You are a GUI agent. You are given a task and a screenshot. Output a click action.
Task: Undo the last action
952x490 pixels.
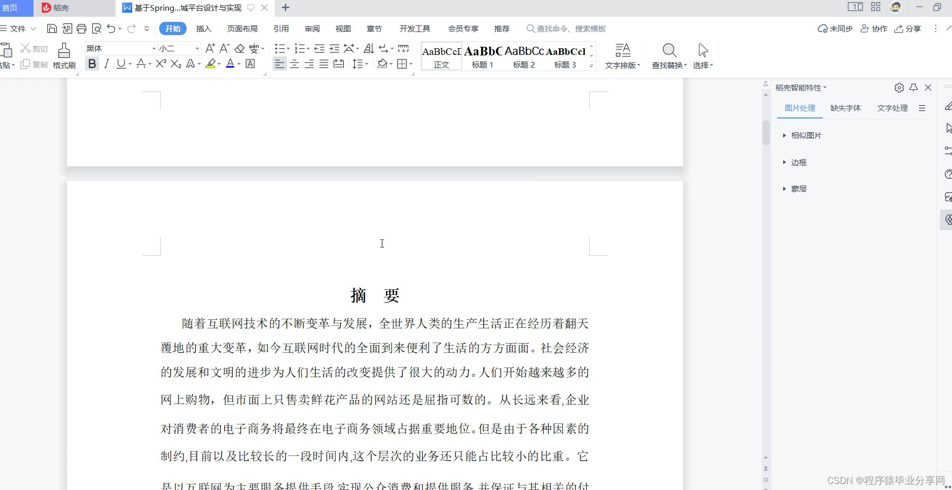coord(111,28)
